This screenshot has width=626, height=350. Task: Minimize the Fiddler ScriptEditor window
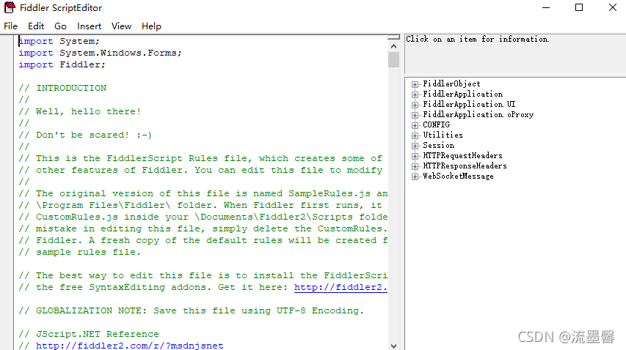pos(546,7)
